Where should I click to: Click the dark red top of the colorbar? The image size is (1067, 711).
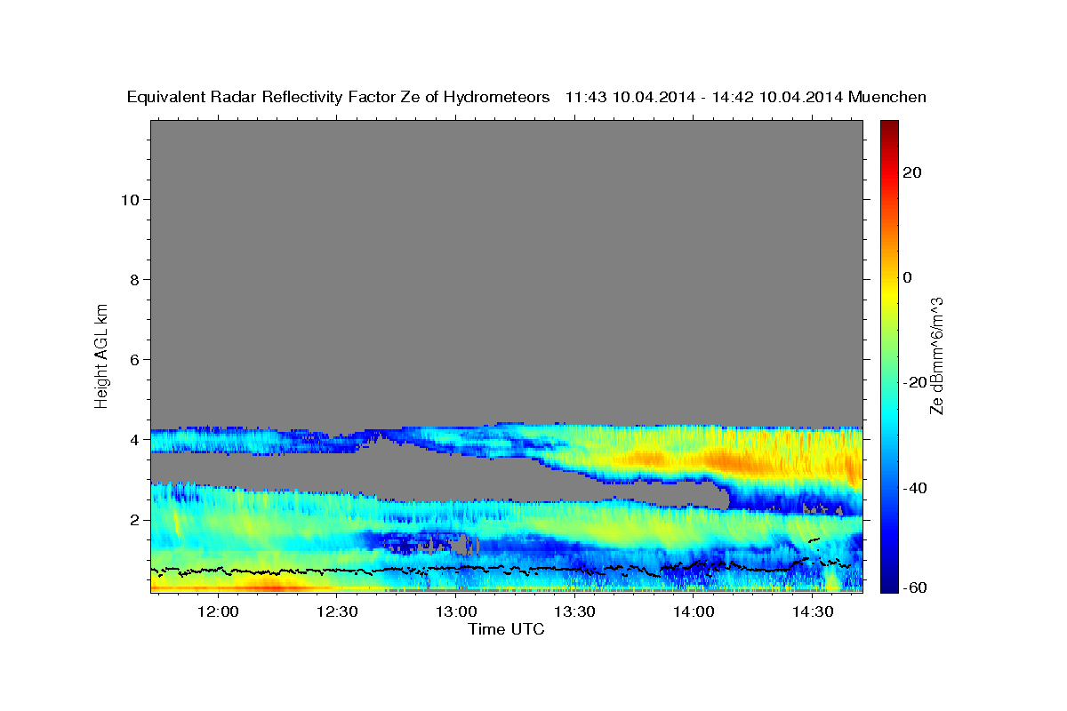(x=887, y=127)
